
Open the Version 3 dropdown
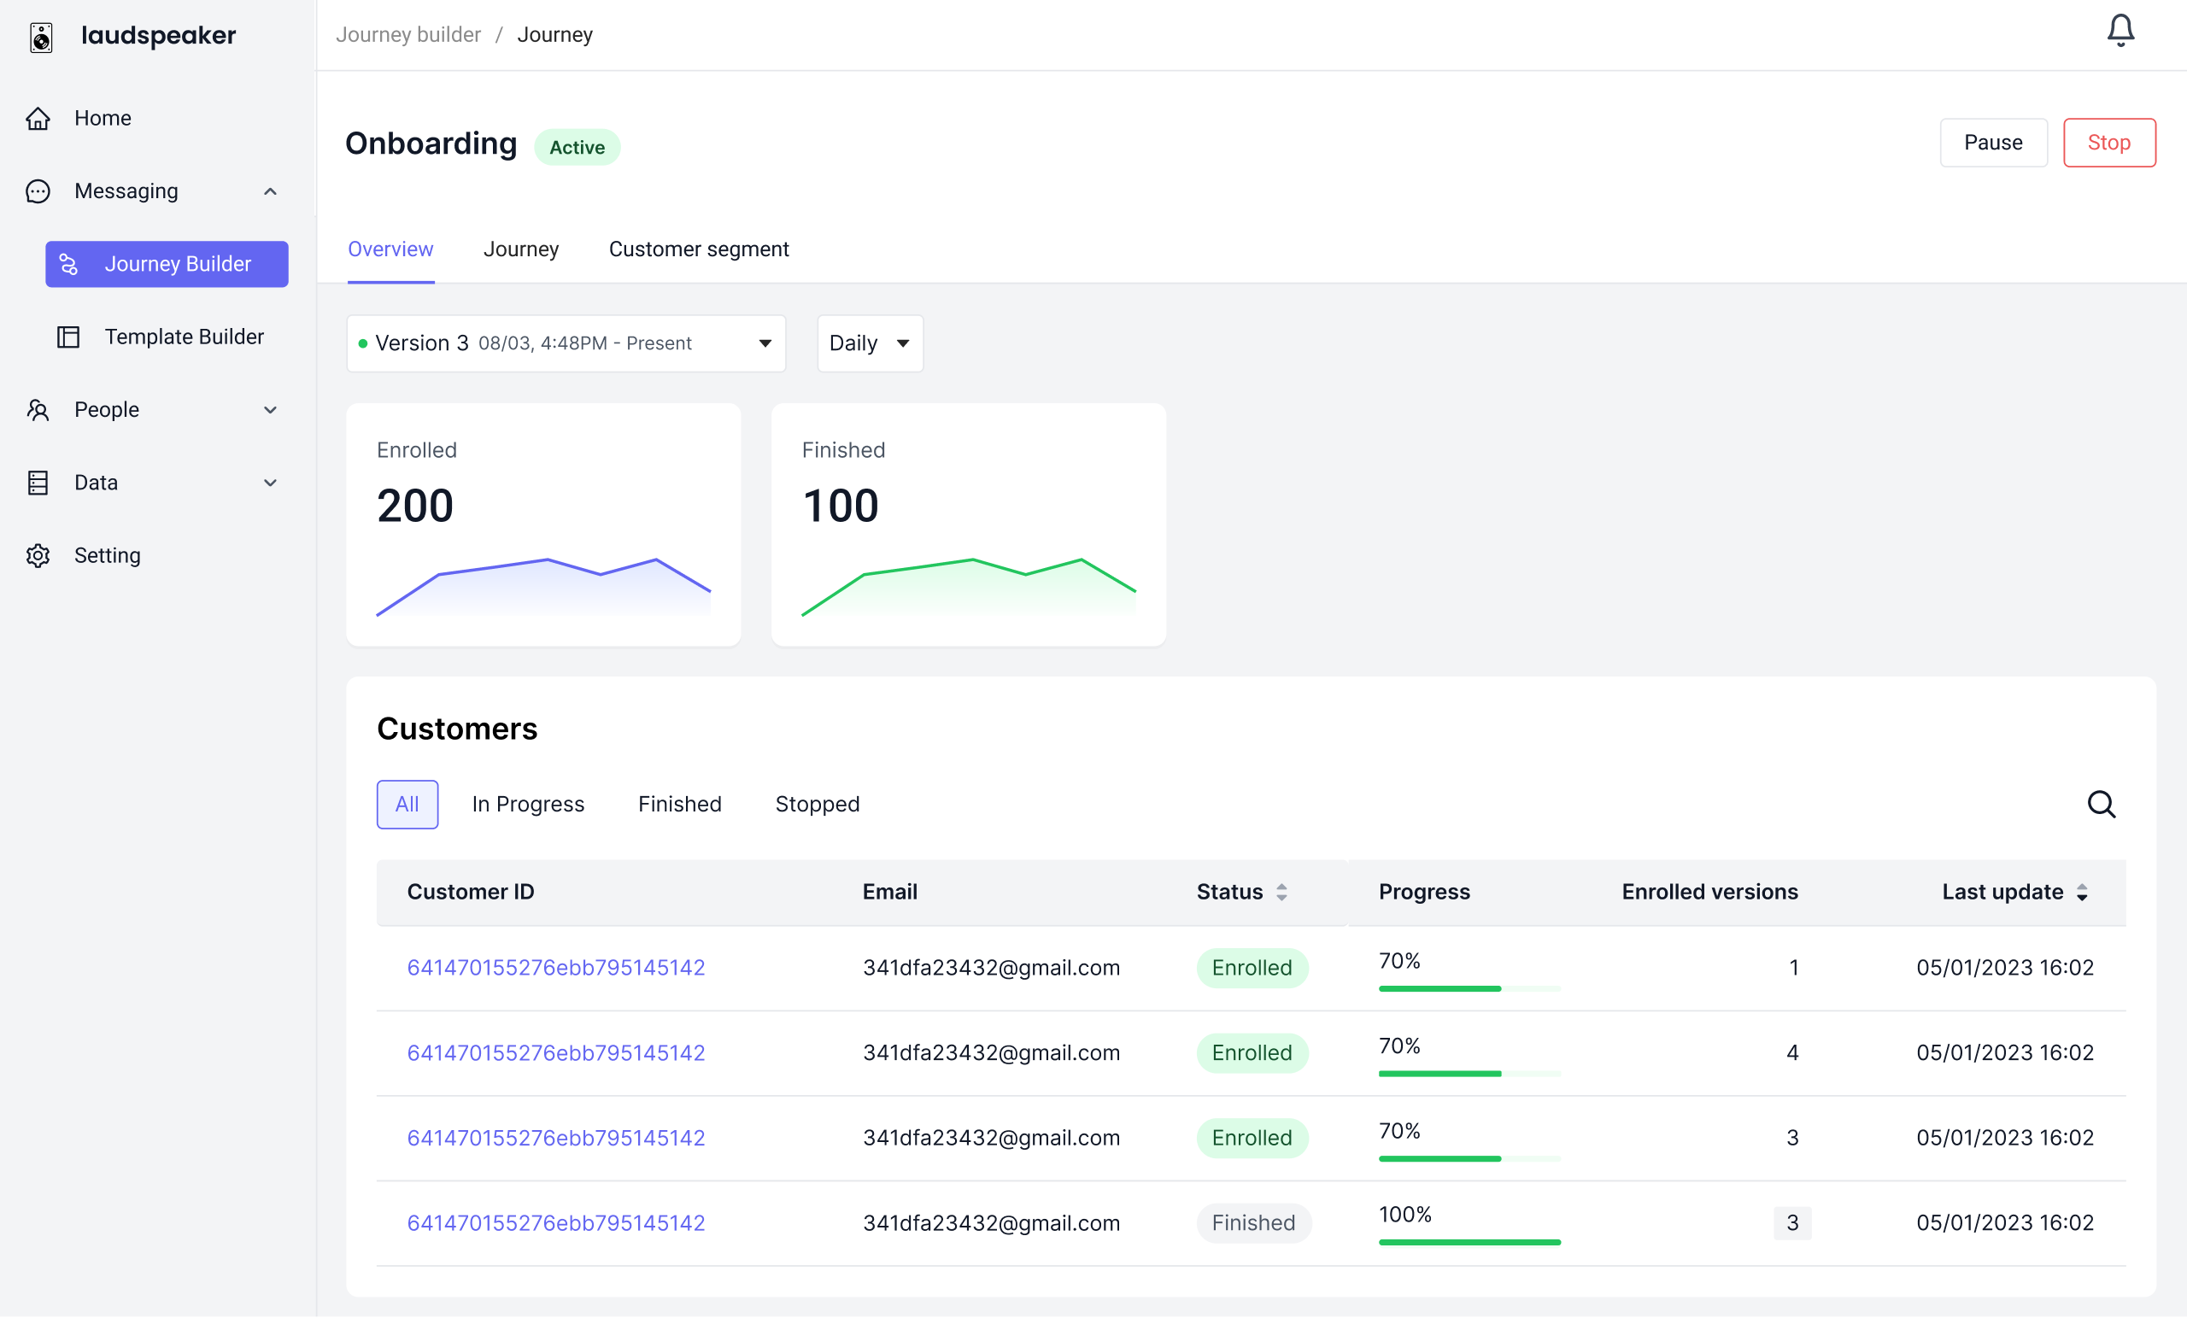click(566, 343)
